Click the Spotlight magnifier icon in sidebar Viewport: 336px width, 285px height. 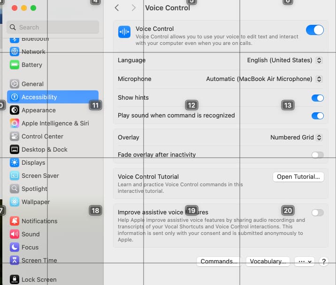[15, 189]
